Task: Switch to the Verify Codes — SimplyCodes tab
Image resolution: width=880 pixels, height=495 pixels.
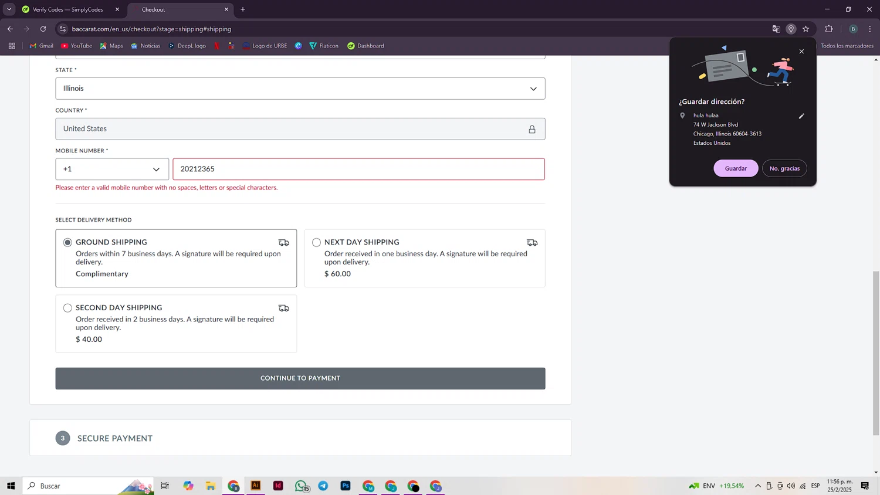Action: point(67,9)
